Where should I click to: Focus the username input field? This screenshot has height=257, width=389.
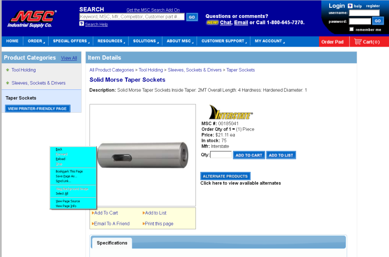364,13
